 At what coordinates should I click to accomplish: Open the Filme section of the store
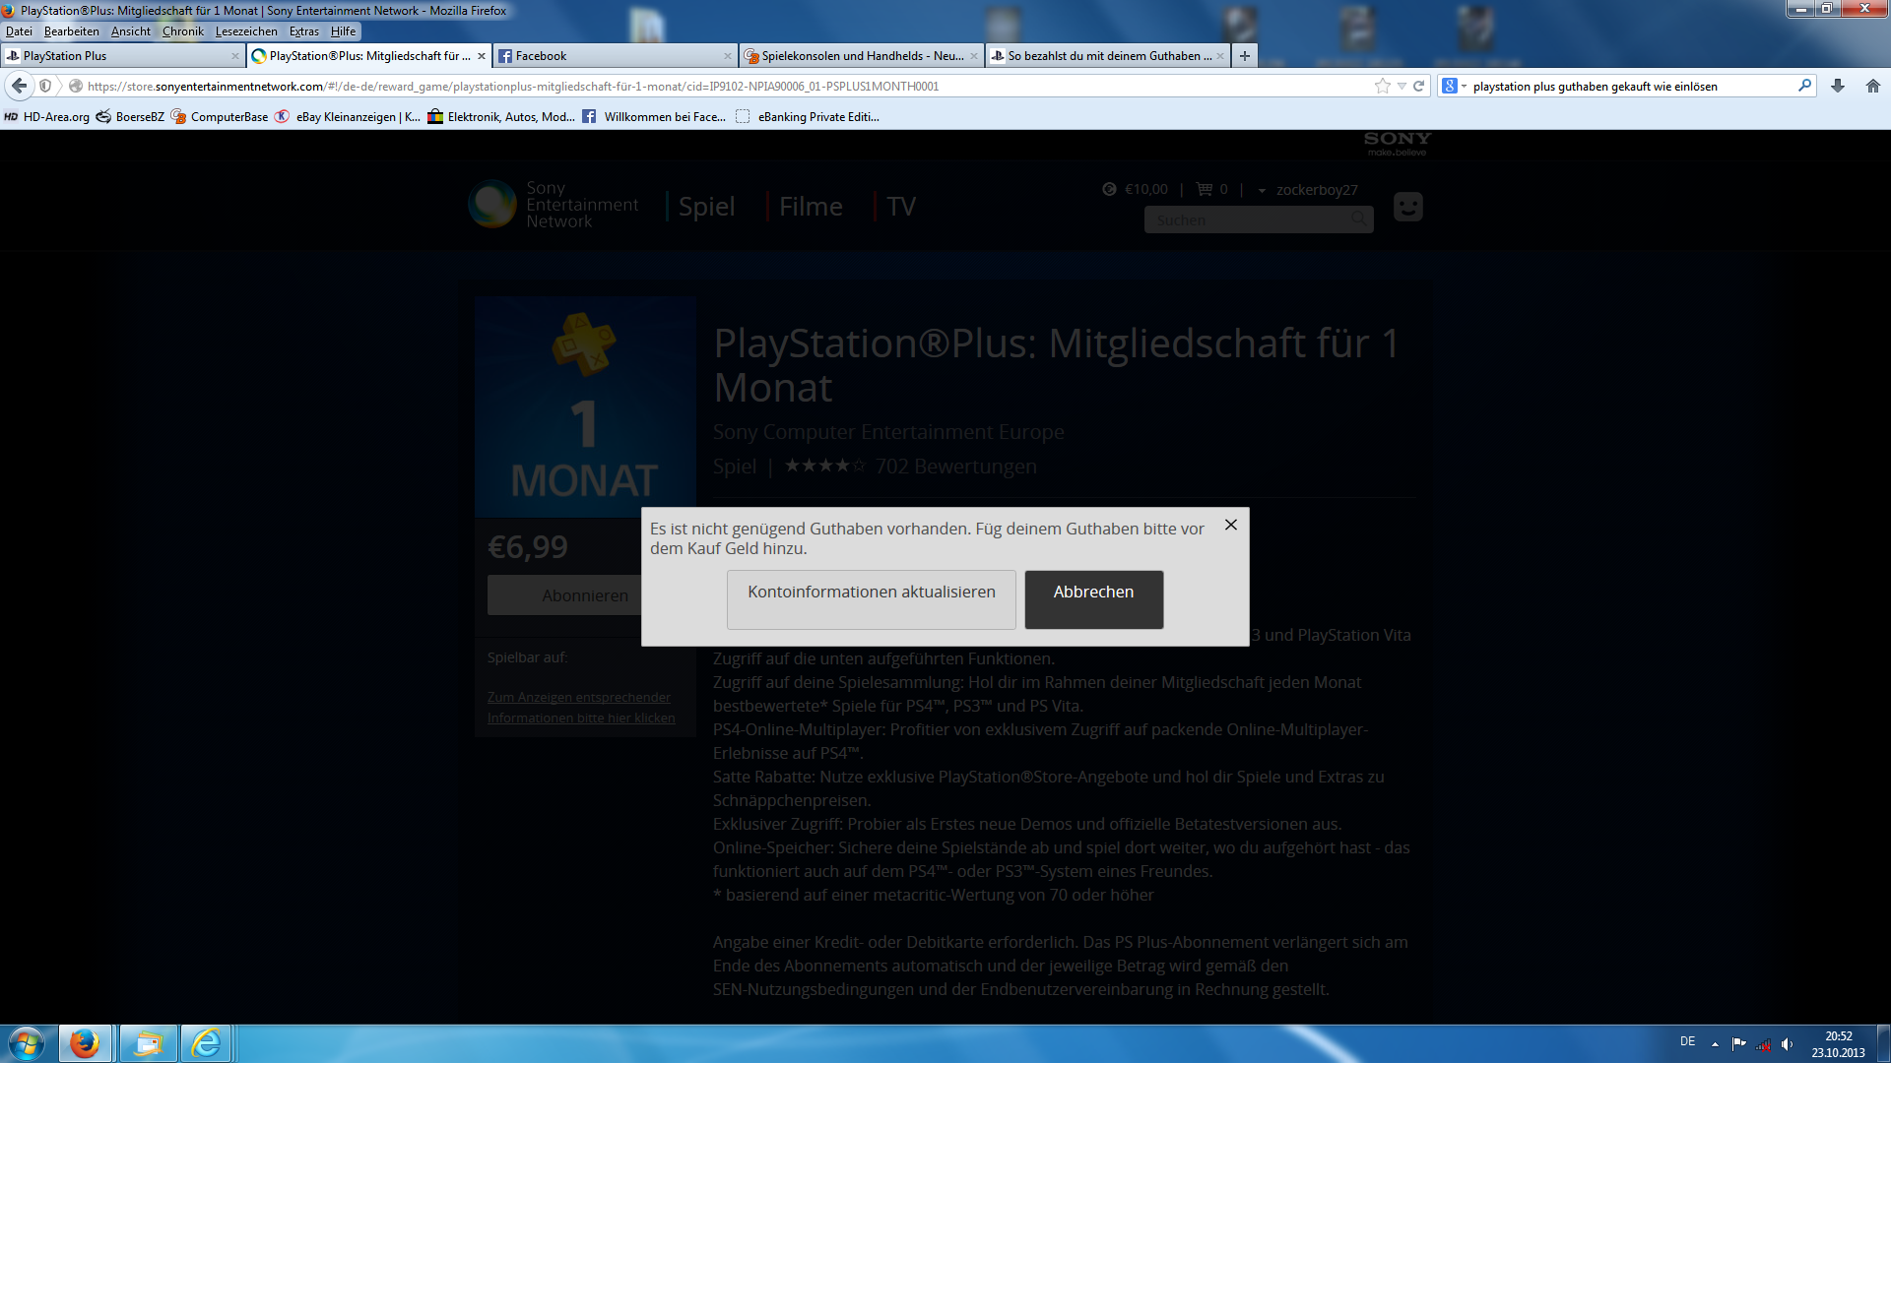pyautogui.click(x=811, y=207)
